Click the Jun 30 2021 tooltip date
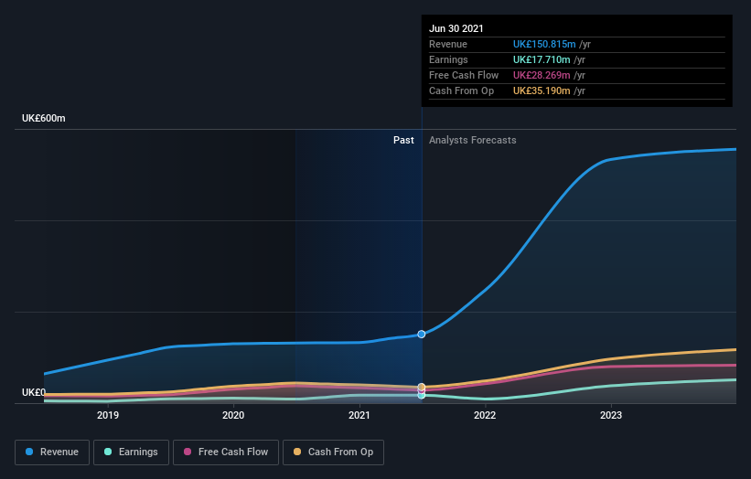The image size is (751, 479). [456, 28]
